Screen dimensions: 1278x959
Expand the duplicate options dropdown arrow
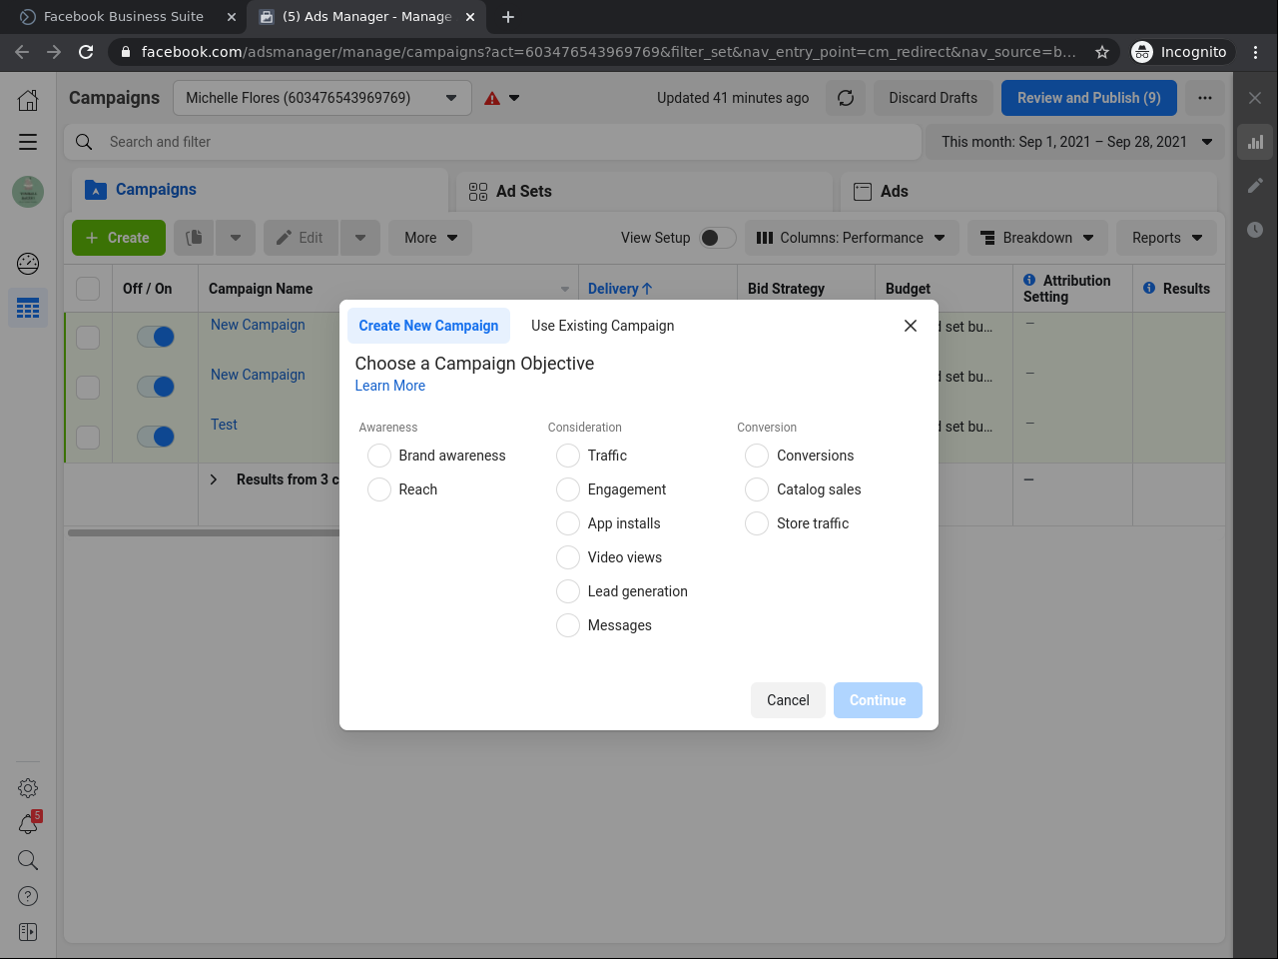click(x=236, y=238)
